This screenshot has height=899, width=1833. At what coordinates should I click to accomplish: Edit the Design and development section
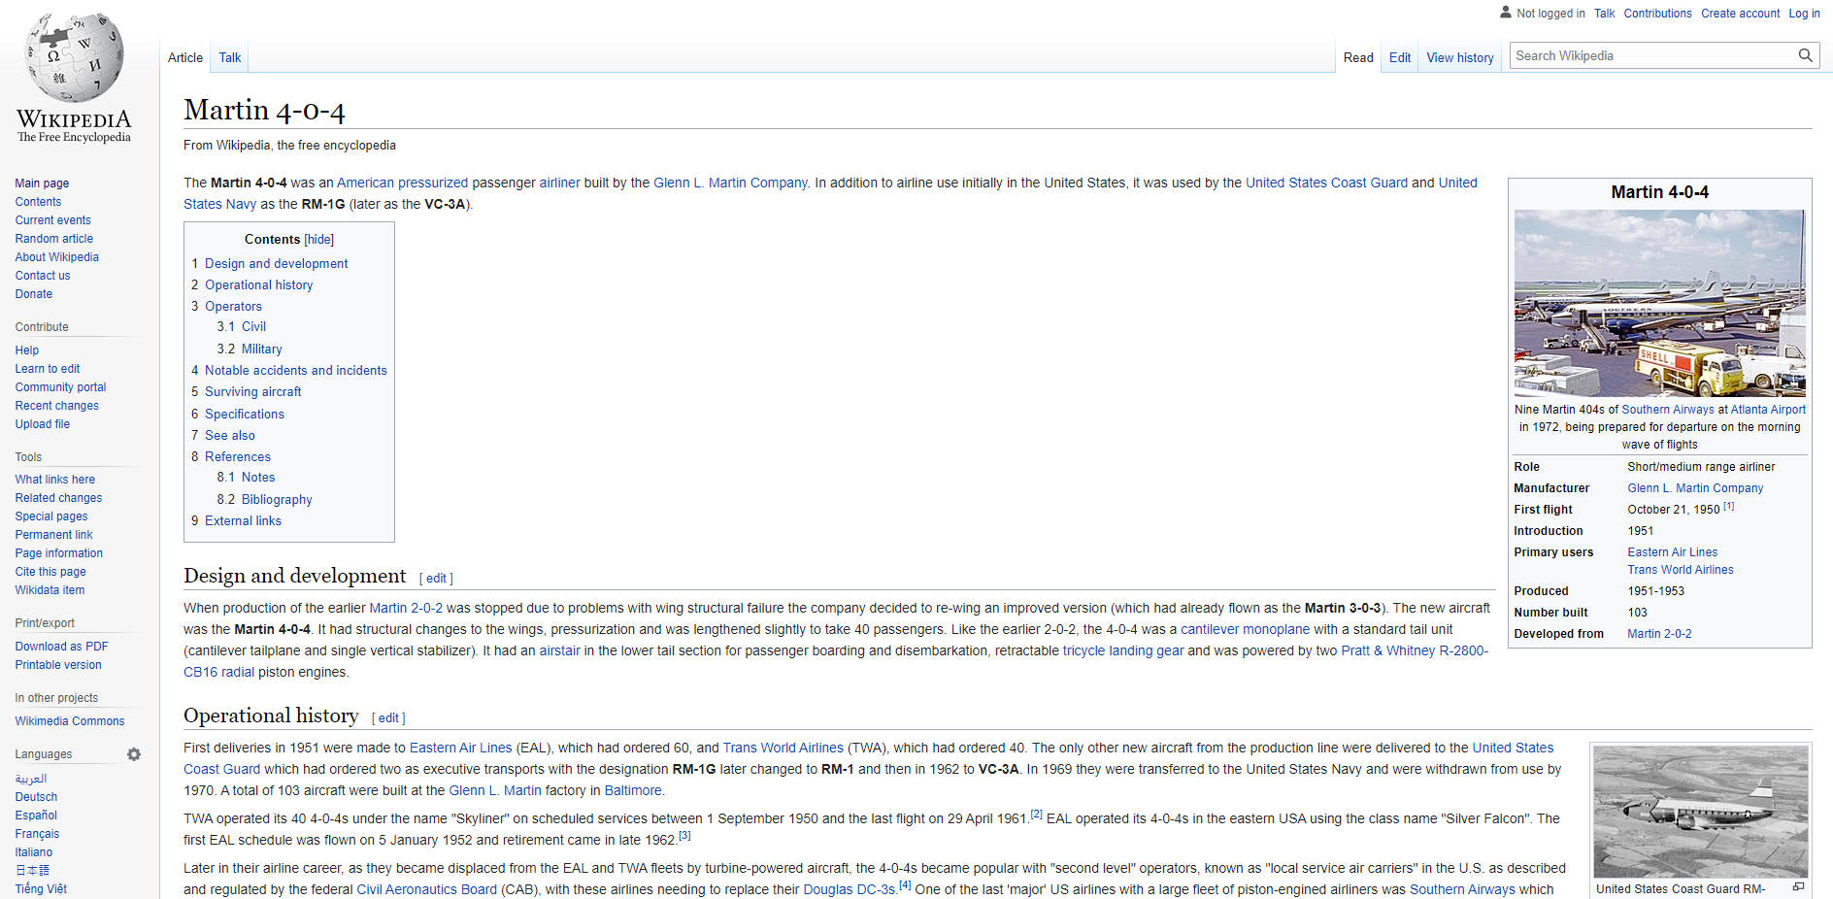[x=436, y=579]
